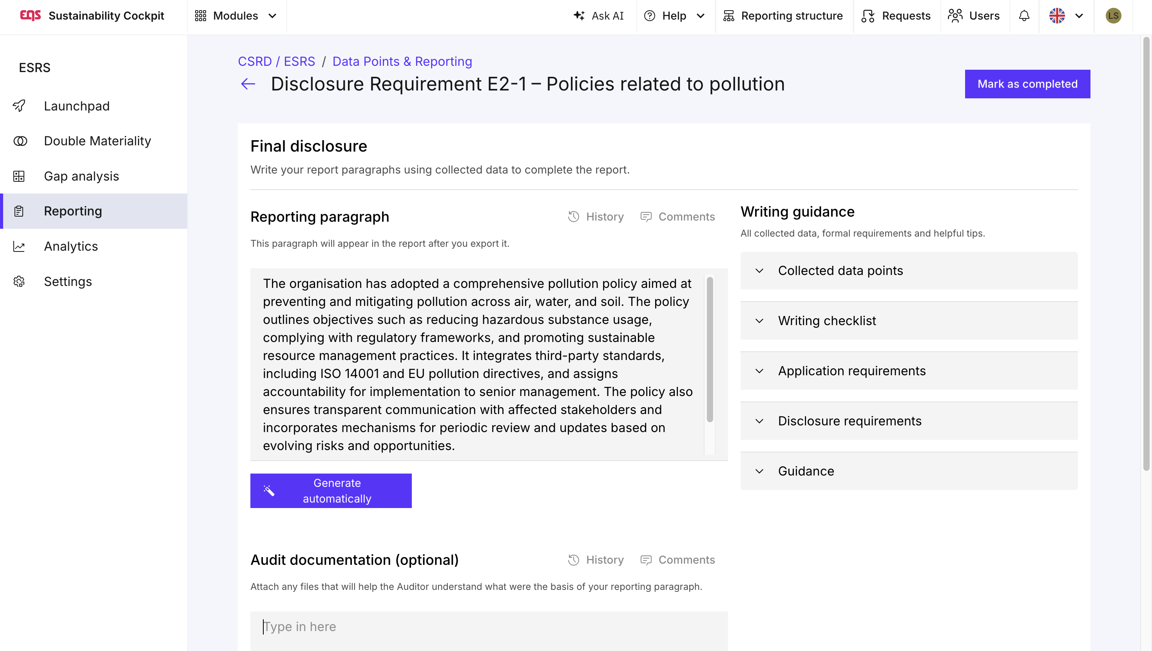
Task: Click the Analytics chart icon
Action: (x=19, y=246)
